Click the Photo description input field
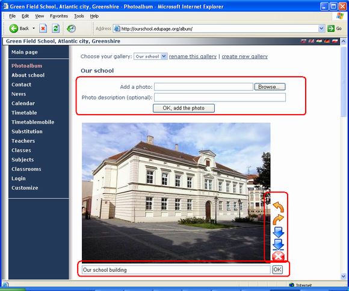 click(x=220, y=97)
